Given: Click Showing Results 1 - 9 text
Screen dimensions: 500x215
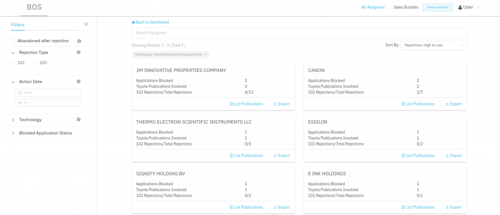Looking at the screenshot, I should coord(159,45).
